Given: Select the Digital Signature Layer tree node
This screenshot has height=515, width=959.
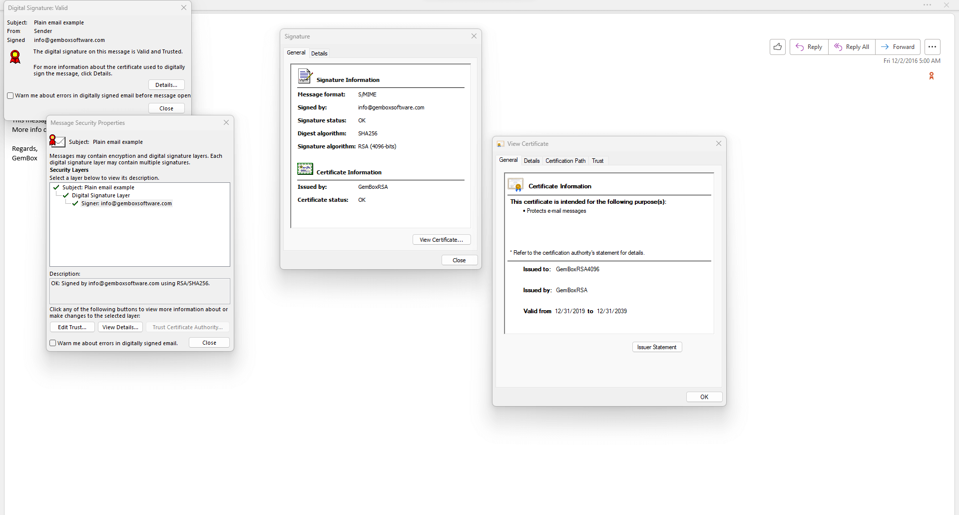Looking at the screenshot, I should coord(100,196).
